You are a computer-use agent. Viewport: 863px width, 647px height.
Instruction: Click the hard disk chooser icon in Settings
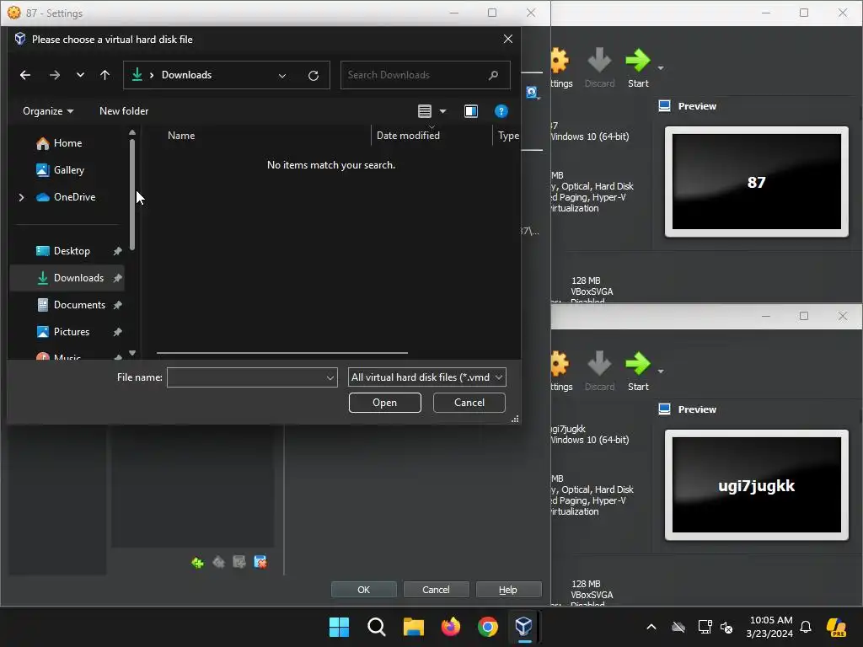coord(533,93)
